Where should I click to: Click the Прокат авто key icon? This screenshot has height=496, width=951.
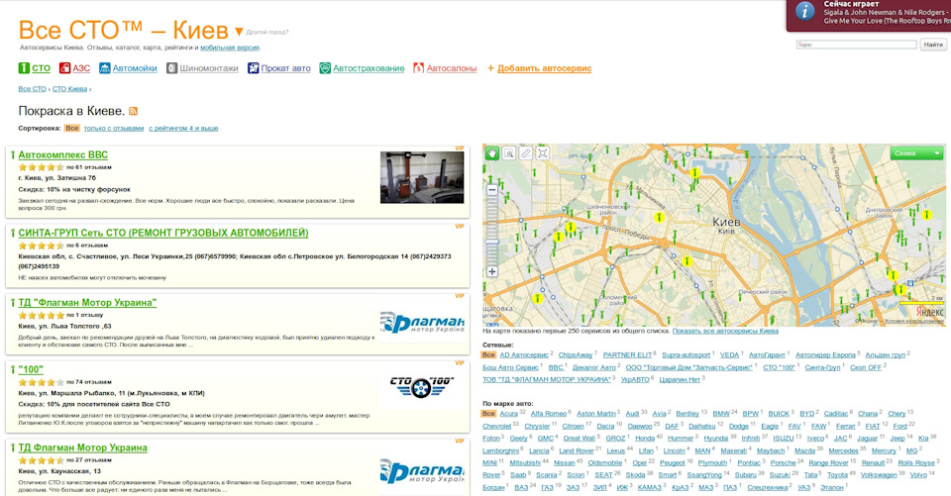[x=253, y=68]
